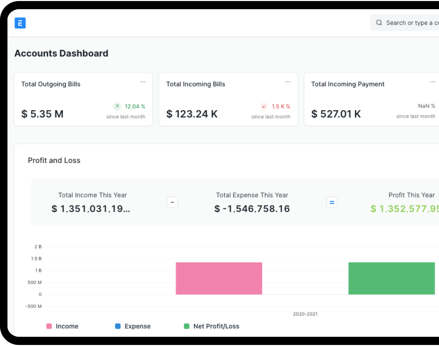Focus the Search or type a command field

(404, 23)
